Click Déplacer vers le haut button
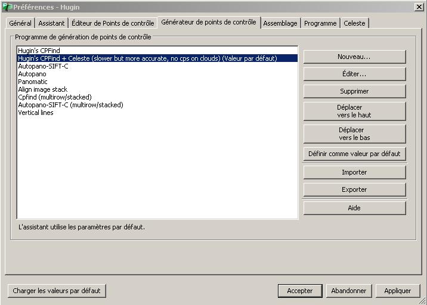 point(354,111)
